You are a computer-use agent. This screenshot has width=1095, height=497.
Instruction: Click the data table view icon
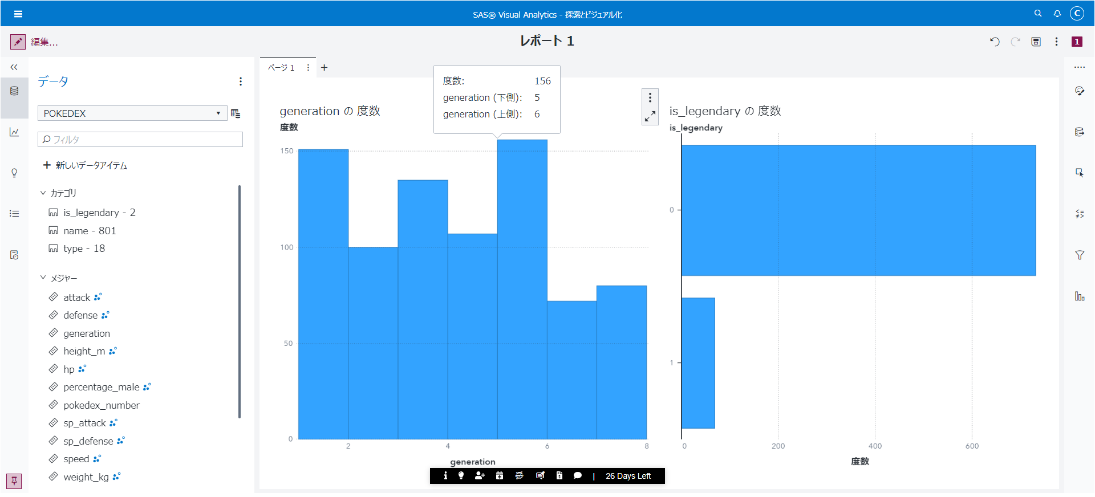236,113
